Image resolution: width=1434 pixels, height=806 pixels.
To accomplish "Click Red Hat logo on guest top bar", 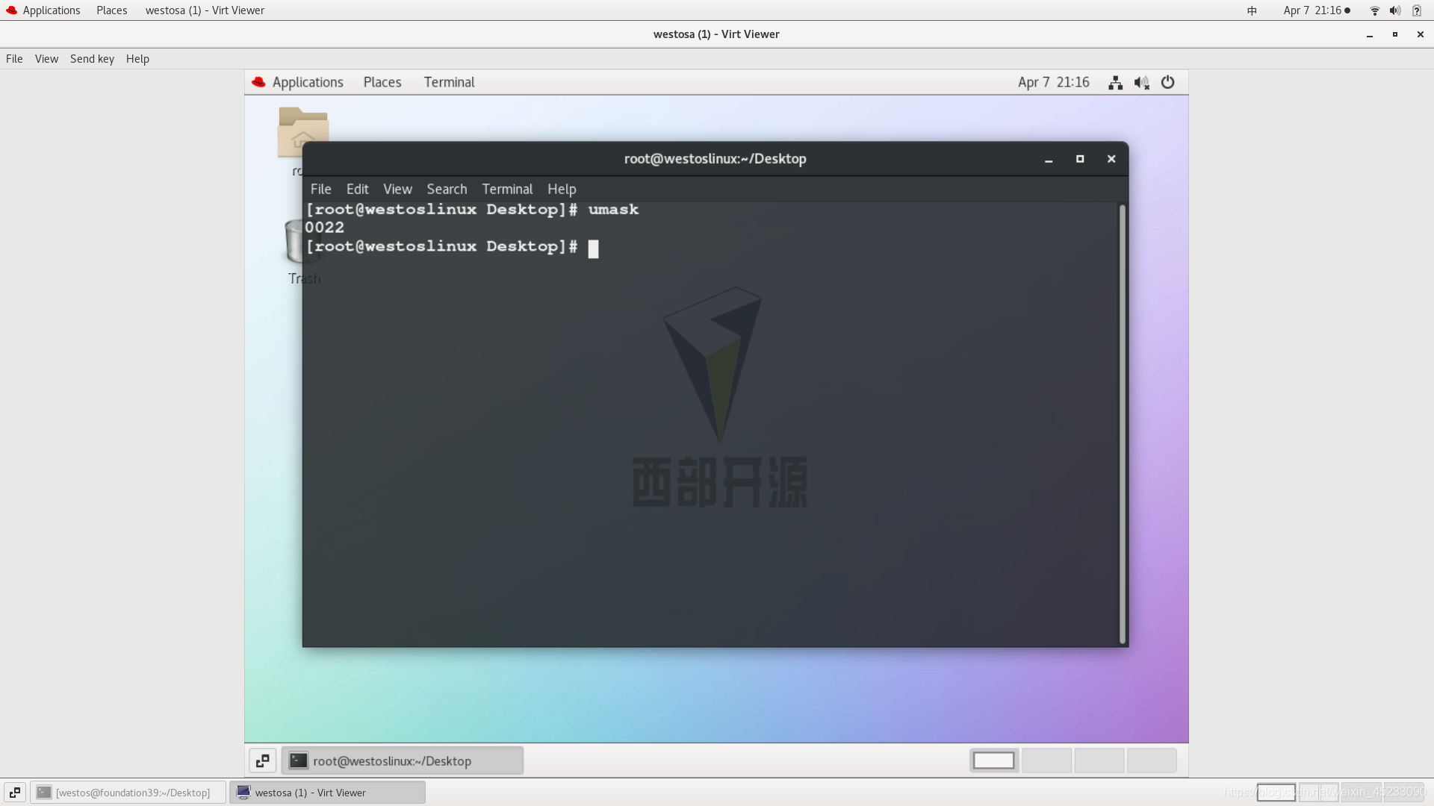I will click(x=258, y=82).
